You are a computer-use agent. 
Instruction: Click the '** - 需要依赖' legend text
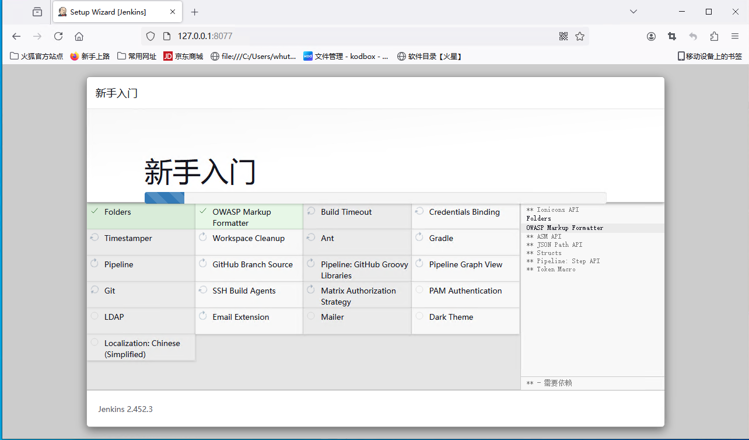coord(549,383)
